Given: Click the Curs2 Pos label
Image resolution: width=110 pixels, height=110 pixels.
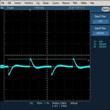Looking at the screenshot, I should pos(100,28).
